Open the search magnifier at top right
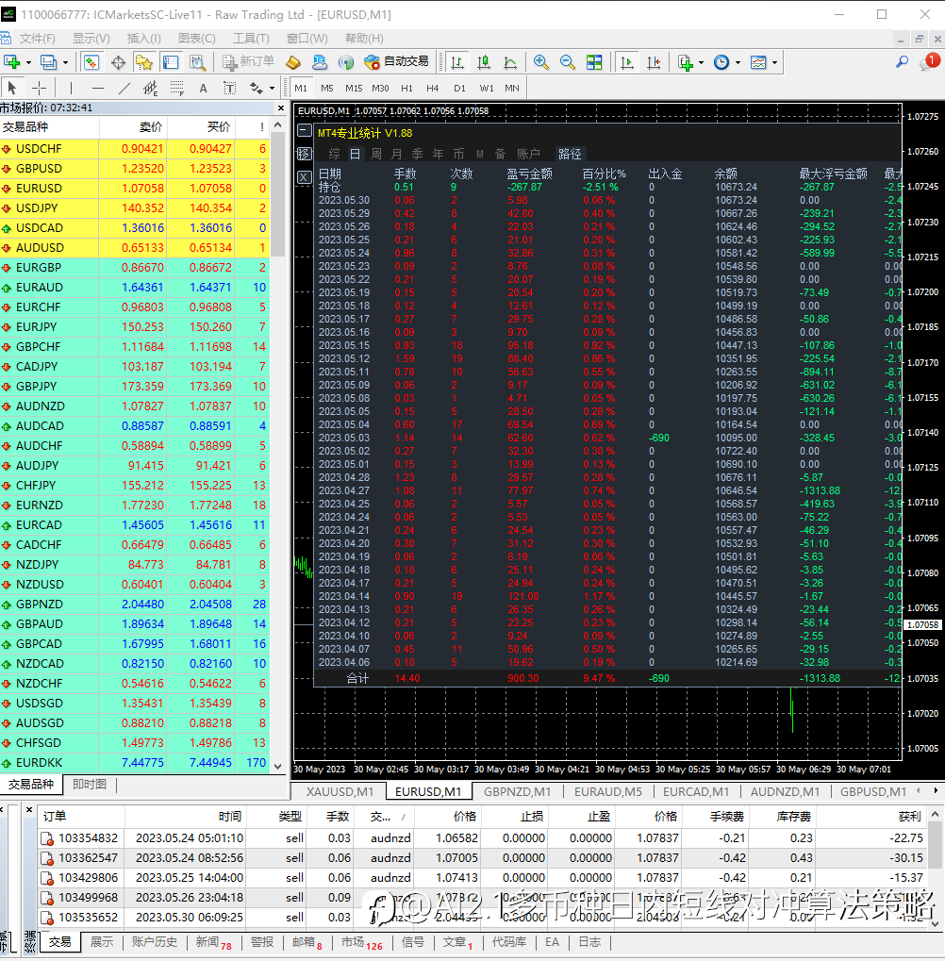Image resolution: width=945 pixels, height=961 pixels. click(x=903, y=62)
